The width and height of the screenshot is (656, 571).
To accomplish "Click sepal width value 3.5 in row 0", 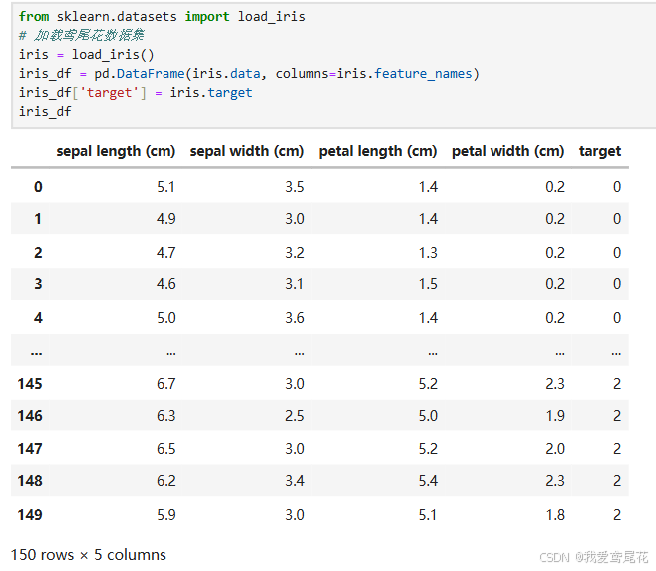I will [x=295, y=187].
